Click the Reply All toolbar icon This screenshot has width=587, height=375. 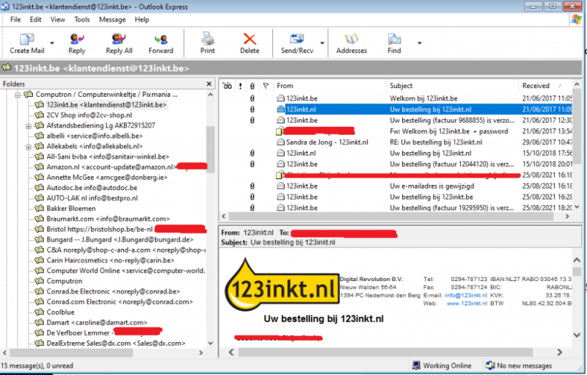click(x=119, y=43)
